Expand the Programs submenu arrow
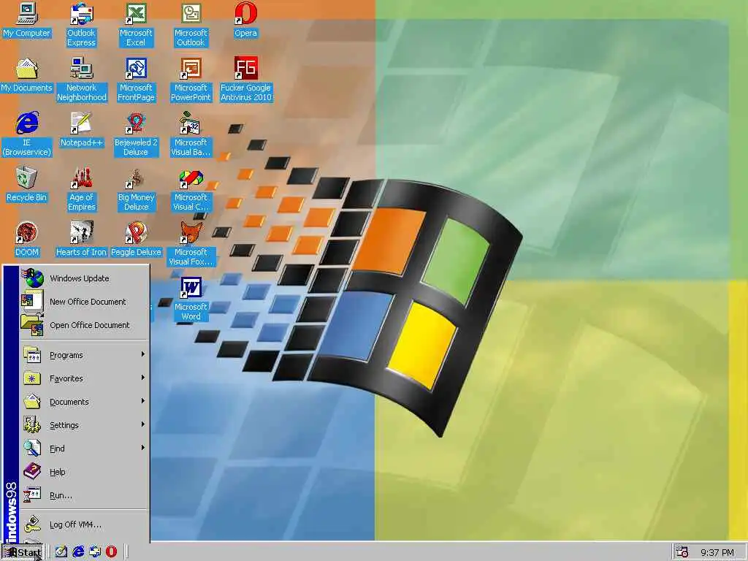The image size is (748, 561). [x=142, y=354]
